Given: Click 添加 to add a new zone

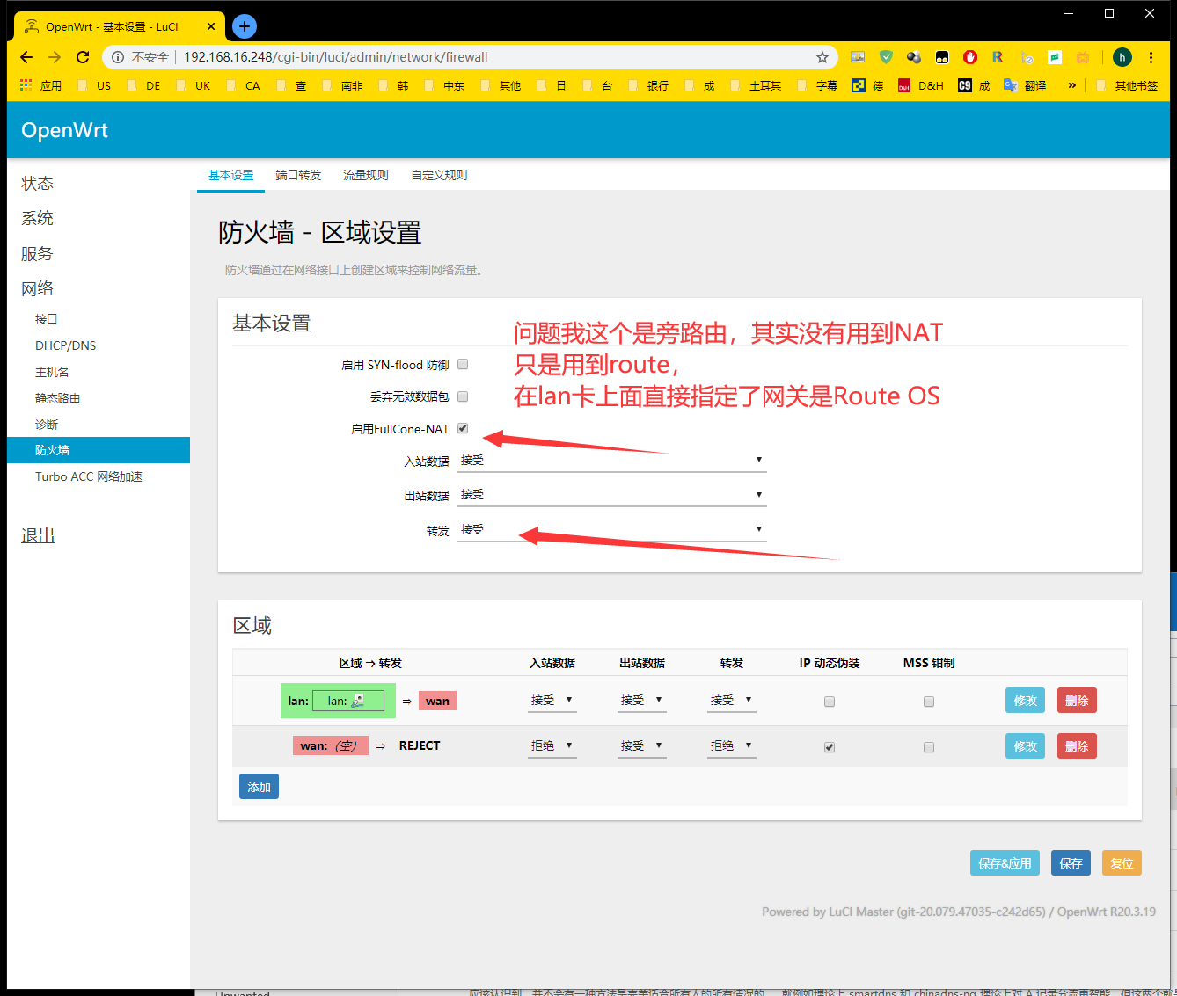Looking at the screenshot, I should (258, 786).
